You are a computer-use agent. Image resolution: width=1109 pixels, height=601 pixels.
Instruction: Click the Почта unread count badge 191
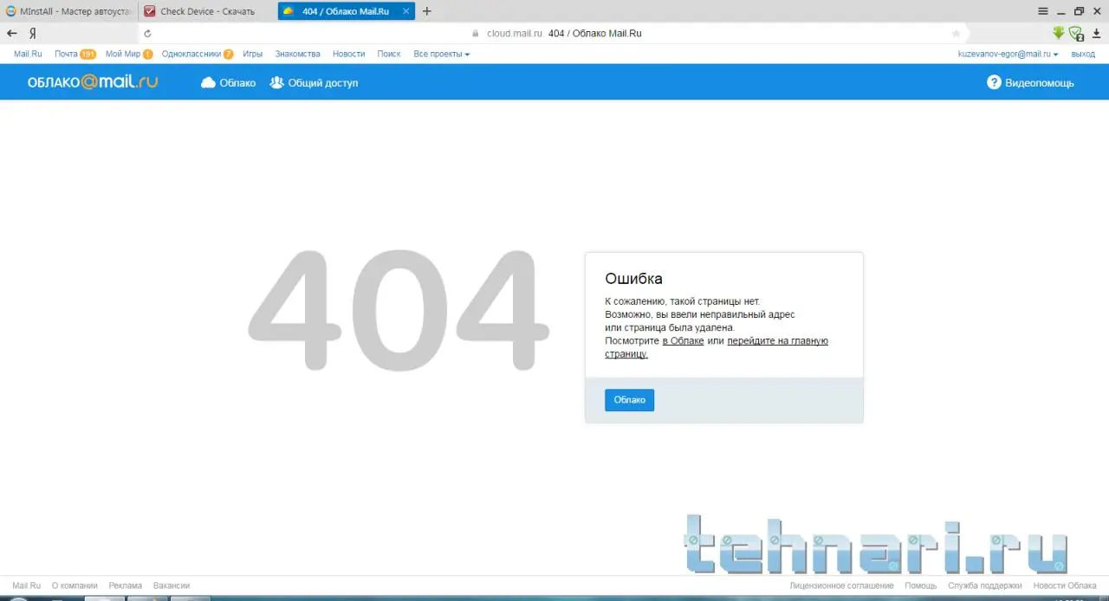88,54
